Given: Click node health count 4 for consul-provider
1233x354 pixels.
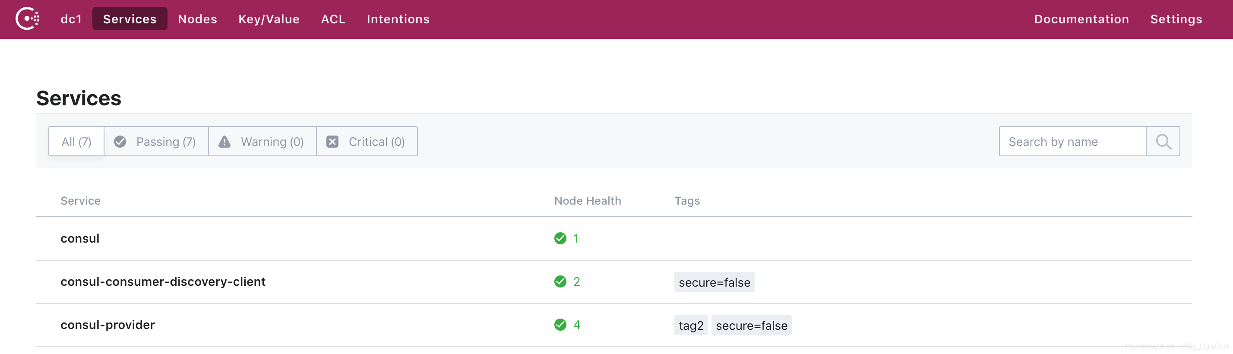Looking at the screenshot, I should point(577,324).
